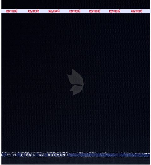Screen dimensions: 151x165
Task: Click the fabric strip below the blue selvedge
Action: coord(76,161)
